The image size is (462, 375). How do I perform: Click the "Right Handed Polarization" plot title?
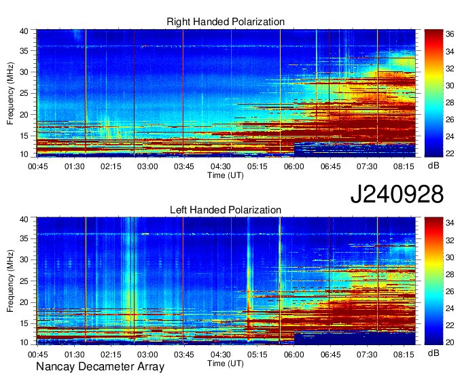(x=226, y=22)
